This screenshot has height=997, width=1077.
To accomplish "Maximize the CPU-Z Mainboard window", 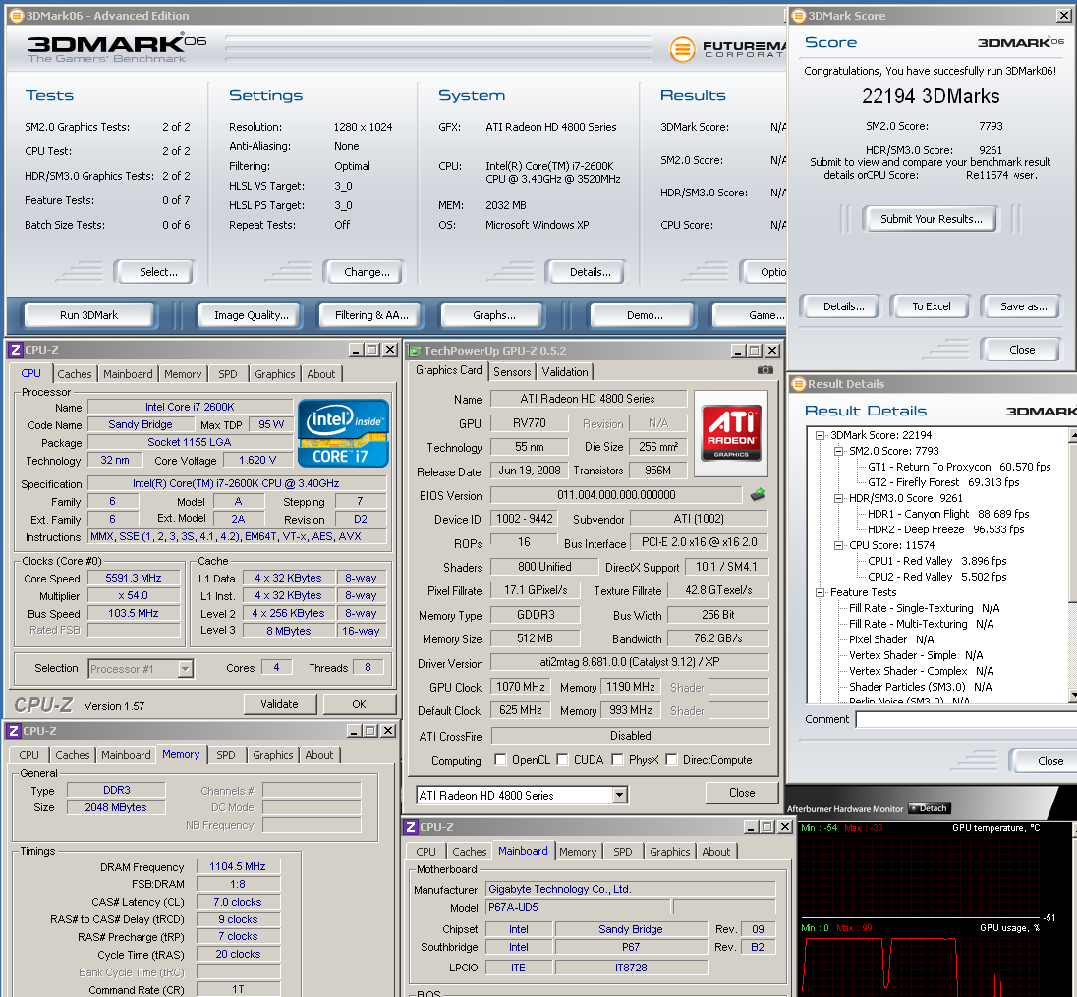I will 767,827.
